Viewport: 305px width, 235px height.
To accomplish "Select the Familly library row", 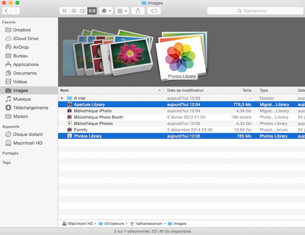I will pyautogui.click(x=182, y=130).
